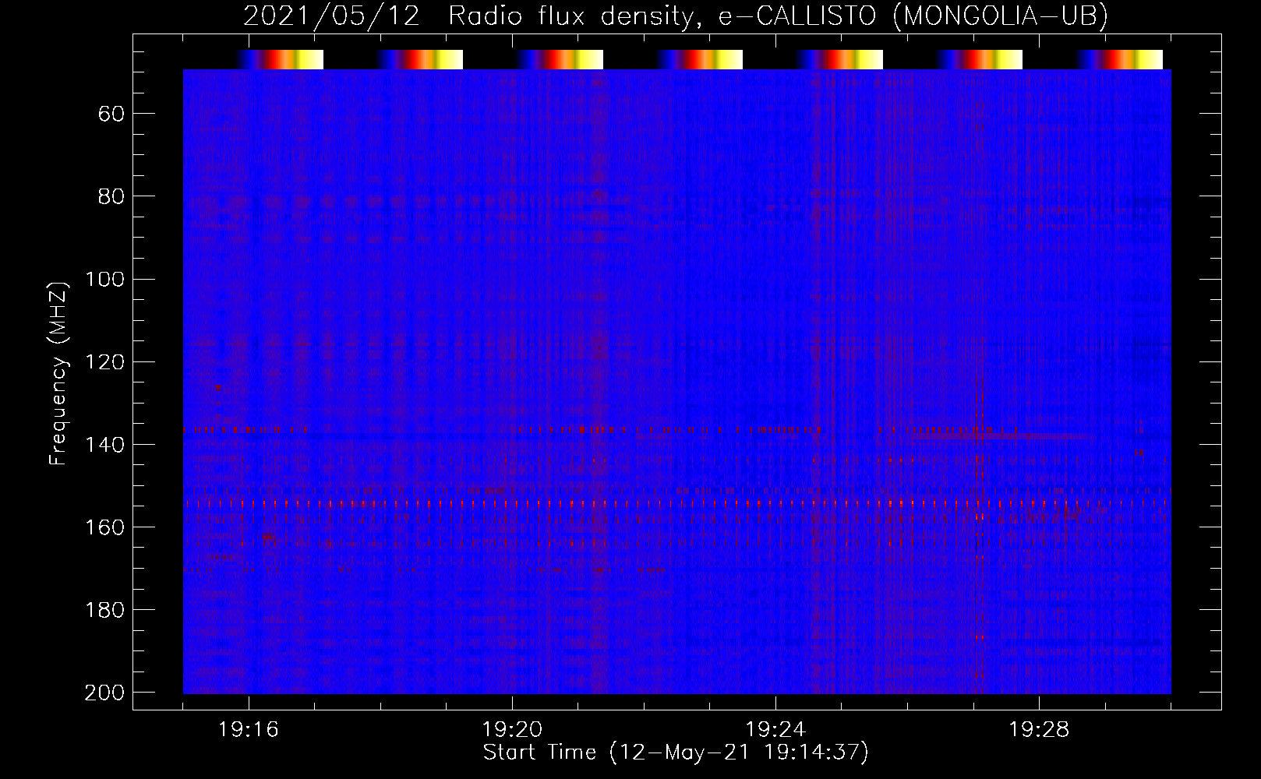Click the 'Frequency (MHZ)' axis label
This screenshot has height=779, width=1261.
pos(58,373)
